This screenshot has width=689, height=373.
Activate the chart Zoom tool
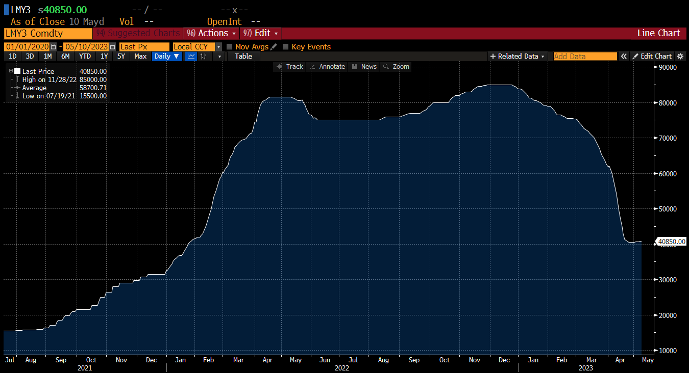coord(396,67)
